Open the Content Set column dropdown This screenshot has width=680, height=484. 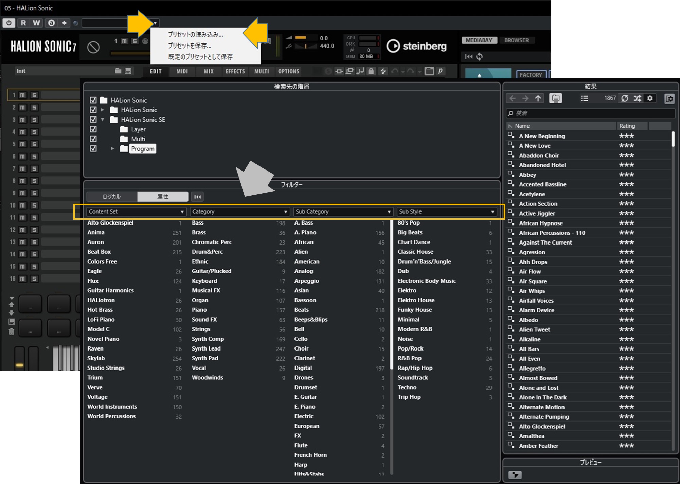tap(136, 212)
